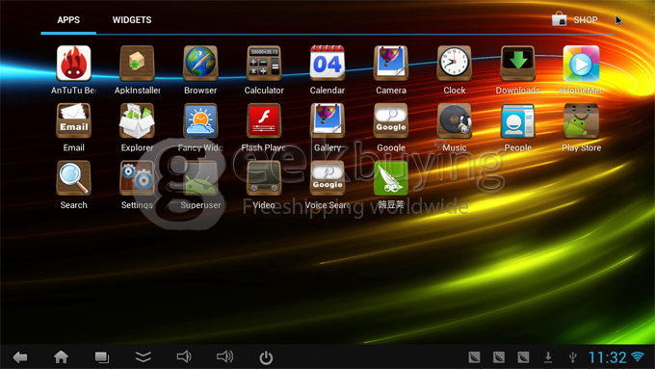Open the download notification icon

pos(548,357)
